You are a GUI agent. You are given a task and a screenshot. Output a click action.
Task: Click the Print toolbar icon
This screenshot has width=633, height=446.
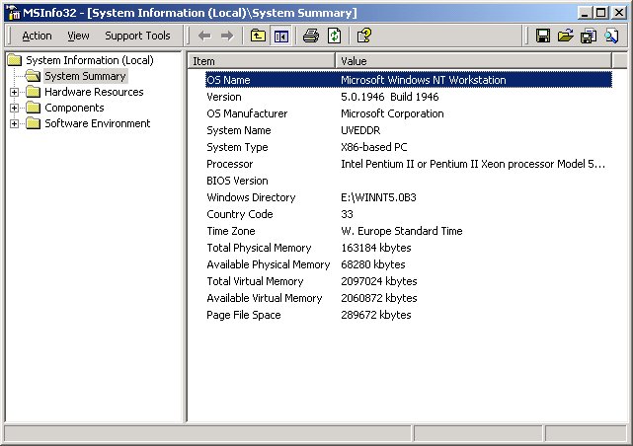pyautogui.click(x=311, y=36)
